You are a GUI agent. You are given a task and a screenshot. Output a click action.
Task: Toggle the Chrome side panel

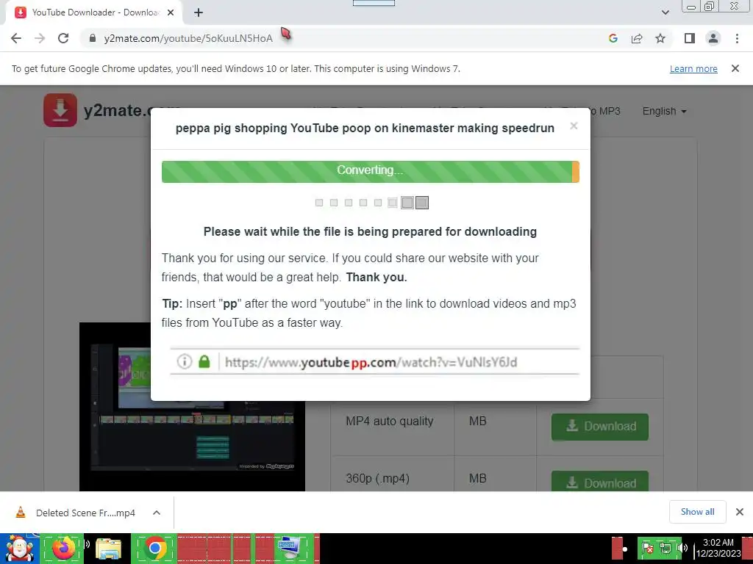pos(690,38)
